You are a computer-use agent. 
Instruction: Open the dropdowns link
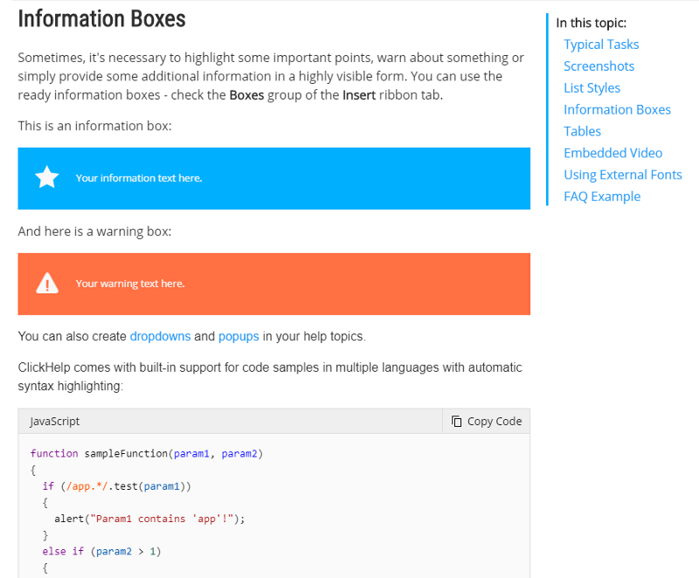point(160,336)
